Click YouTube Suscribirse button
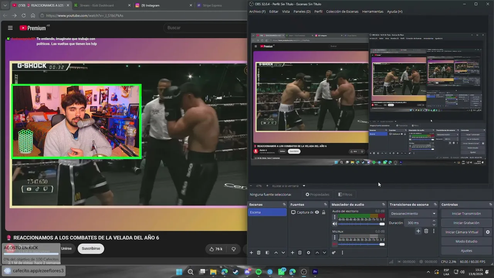The width and height of the screenshot is (494, 278). [91, 249]
